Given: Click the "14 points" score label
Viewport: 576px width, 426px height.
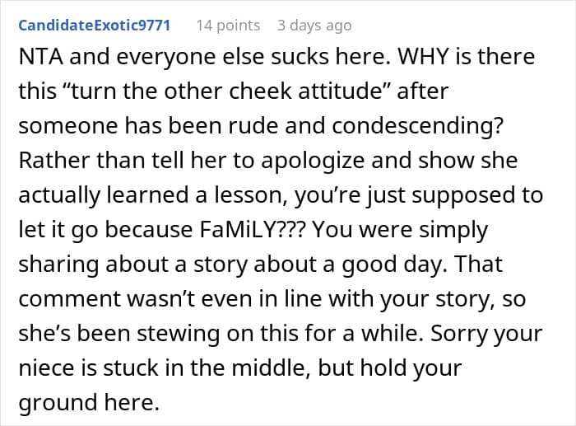Looking at the screenshot, I should [227, 25].
